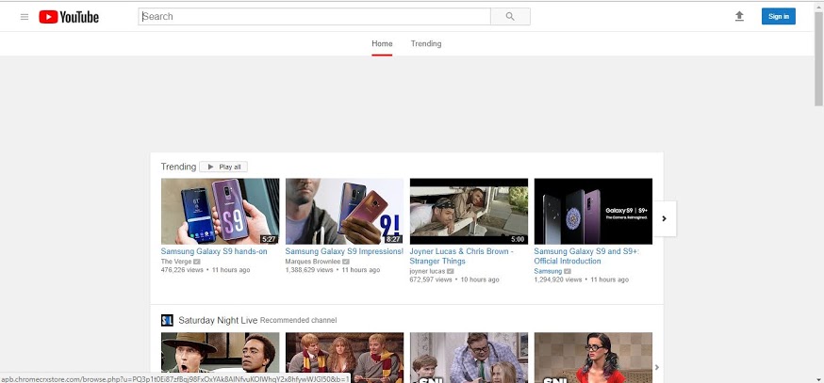Open the Saturday Night Live channel title
This screenshot has width=824, height=383.
(217, 320)
